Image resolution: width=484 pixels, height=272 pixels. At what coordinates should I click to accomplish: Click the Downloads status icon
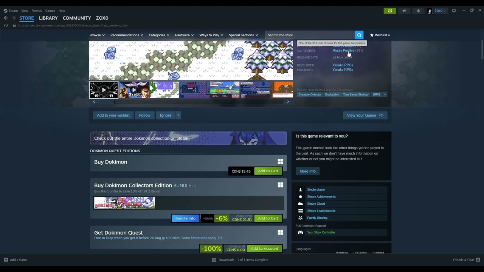214,260
